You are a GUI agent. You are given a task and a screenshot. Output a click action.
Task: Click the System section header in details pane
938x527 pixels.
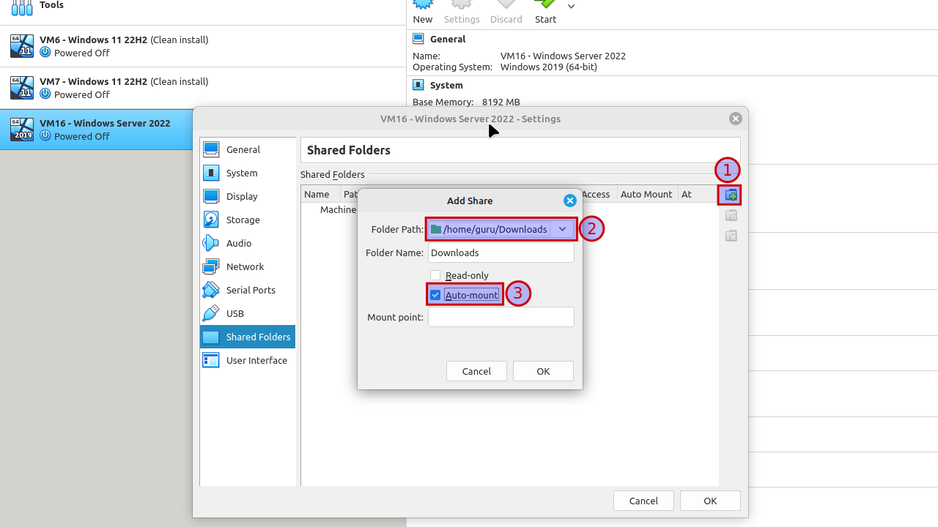click(x=446, y=85)
